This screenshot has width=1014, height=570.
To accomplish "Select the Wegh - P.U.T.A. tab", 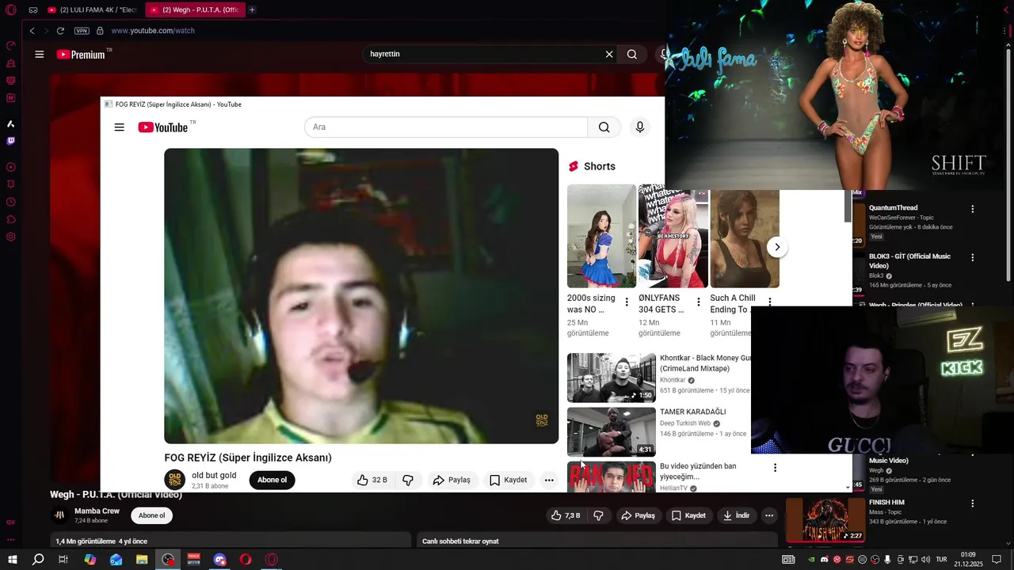I will (195, 9).
